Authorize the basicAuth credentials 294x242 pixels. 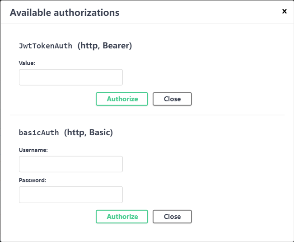pyautogui.click(x=122, y=217)
